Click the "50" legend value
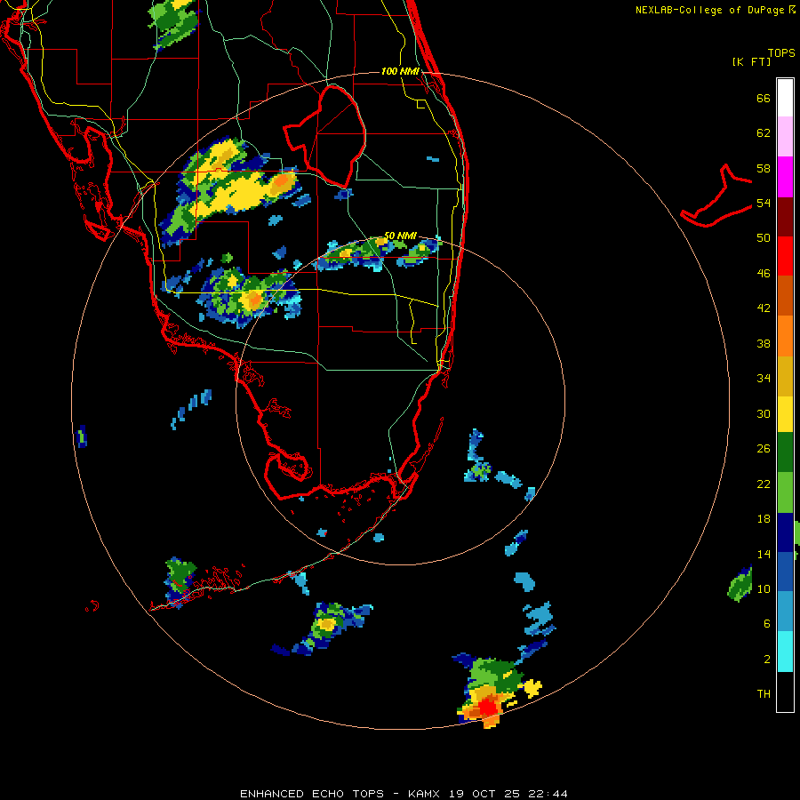The height and width of the screenshot is (800, 800). coord(764,237)
